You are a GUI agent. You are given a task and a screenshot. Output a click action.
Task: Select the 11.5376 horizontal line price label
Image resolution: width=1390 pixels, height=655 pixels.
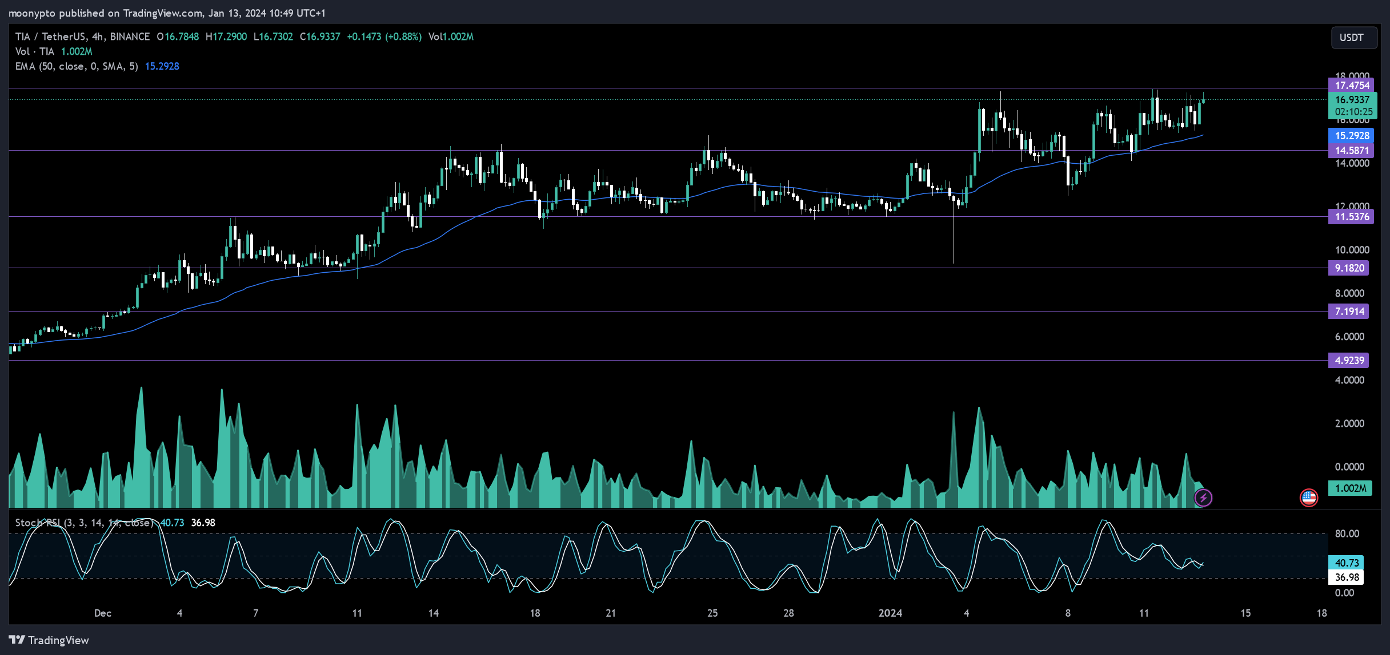(1351, 217)
